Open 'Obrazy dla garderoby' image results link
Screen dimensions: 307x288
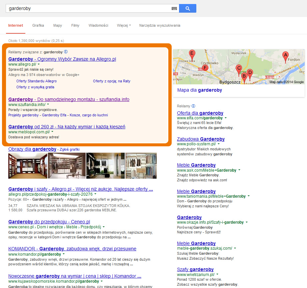click(x=32, y=149)
